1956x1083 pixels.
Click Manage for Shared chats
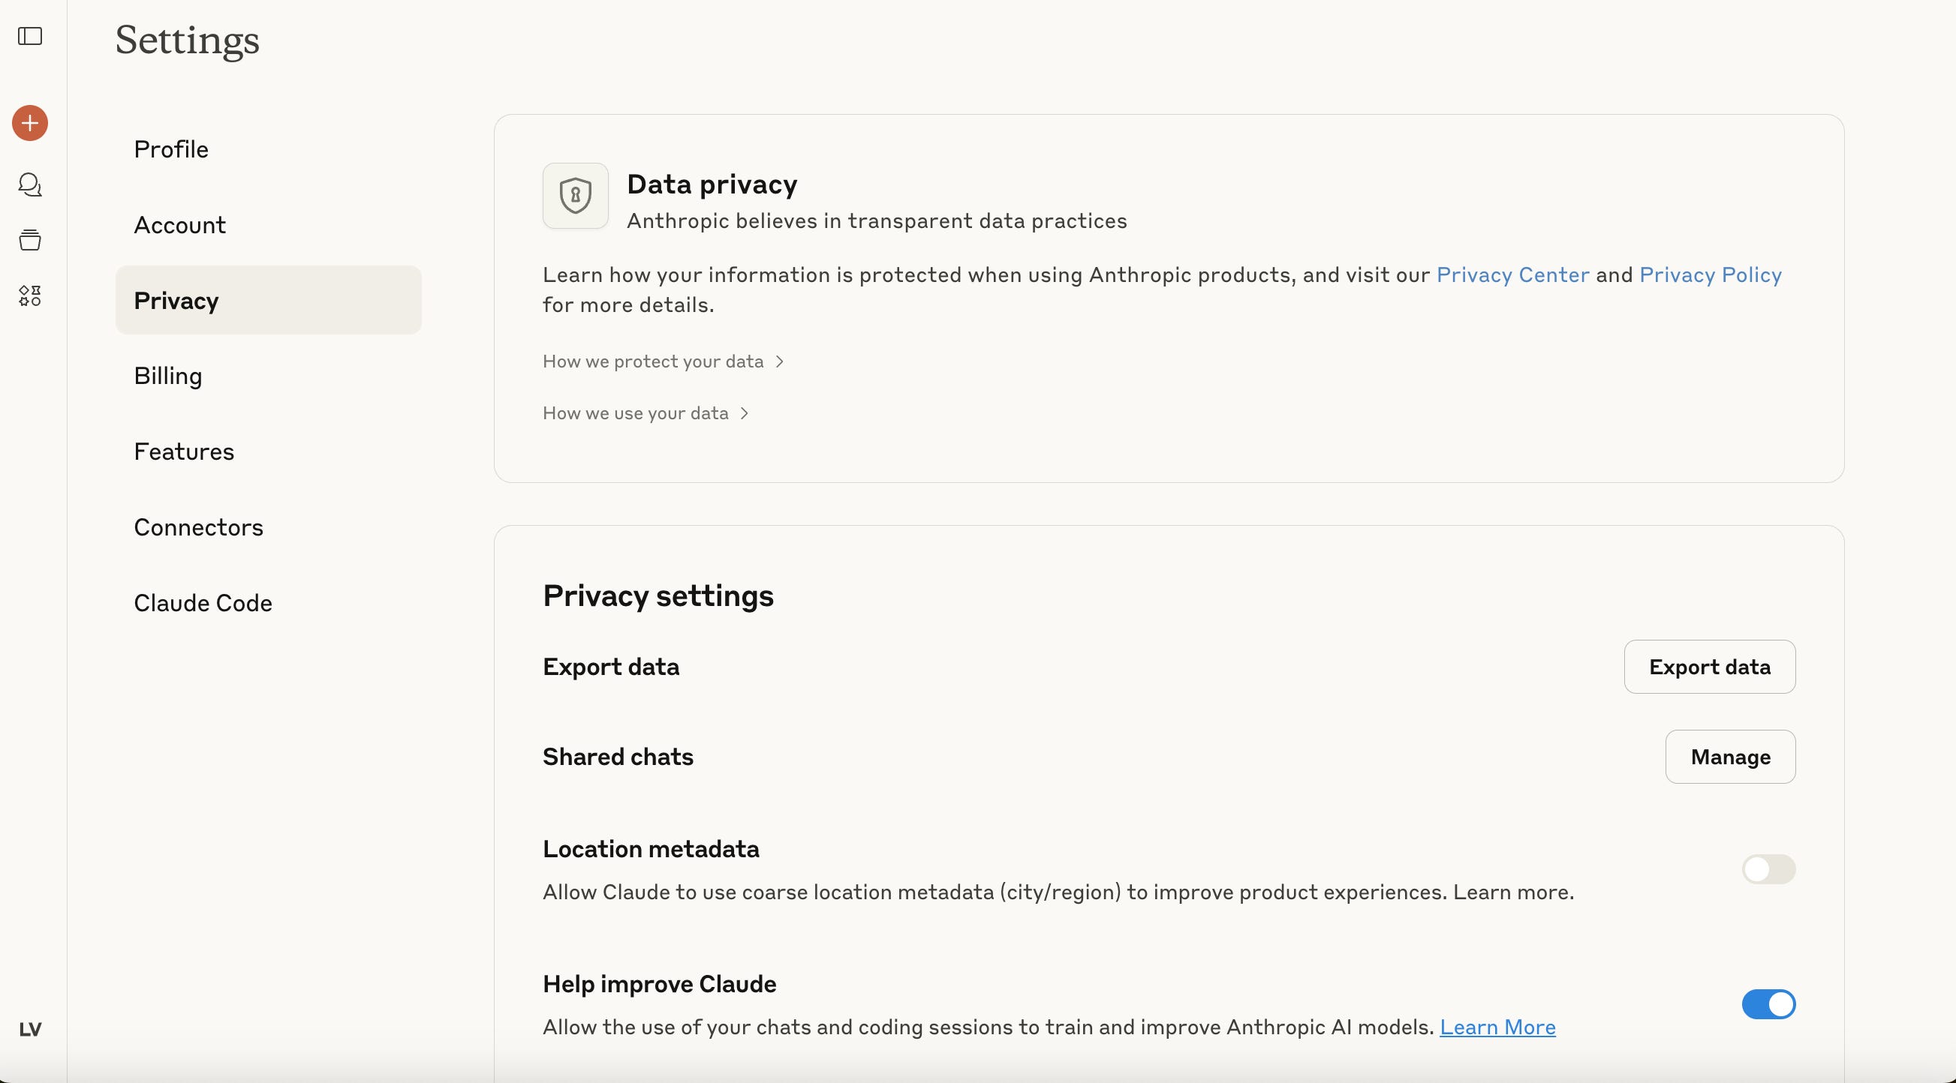(1730, 757)
